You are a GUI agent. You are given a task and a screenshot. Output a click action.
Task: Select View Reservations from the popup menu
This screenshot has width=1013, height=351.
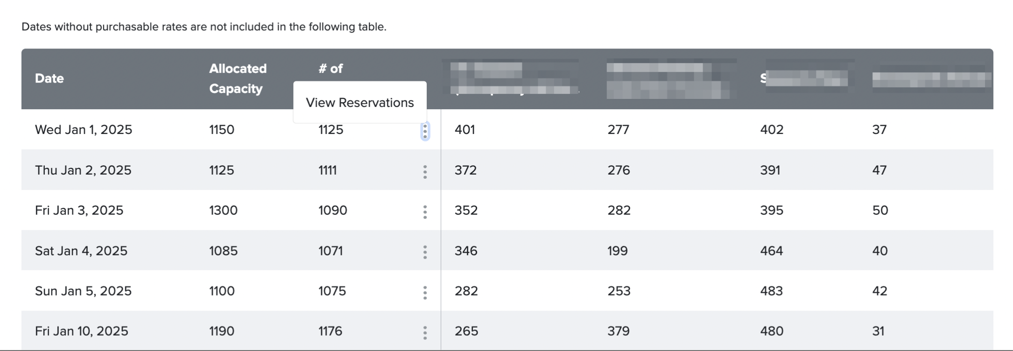point(359,103)
